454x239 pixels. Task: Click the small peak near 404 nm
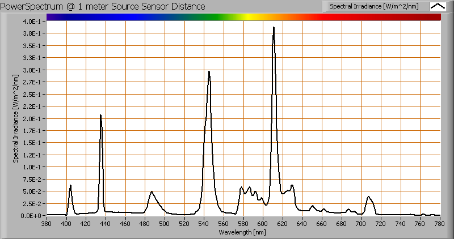click(x=70, y=186)
